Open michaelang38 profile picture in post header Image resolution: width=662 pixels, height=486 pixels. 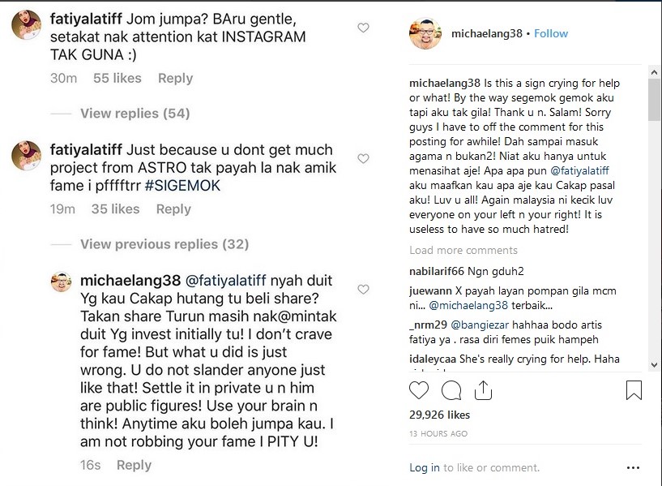(x=425, y=33)
